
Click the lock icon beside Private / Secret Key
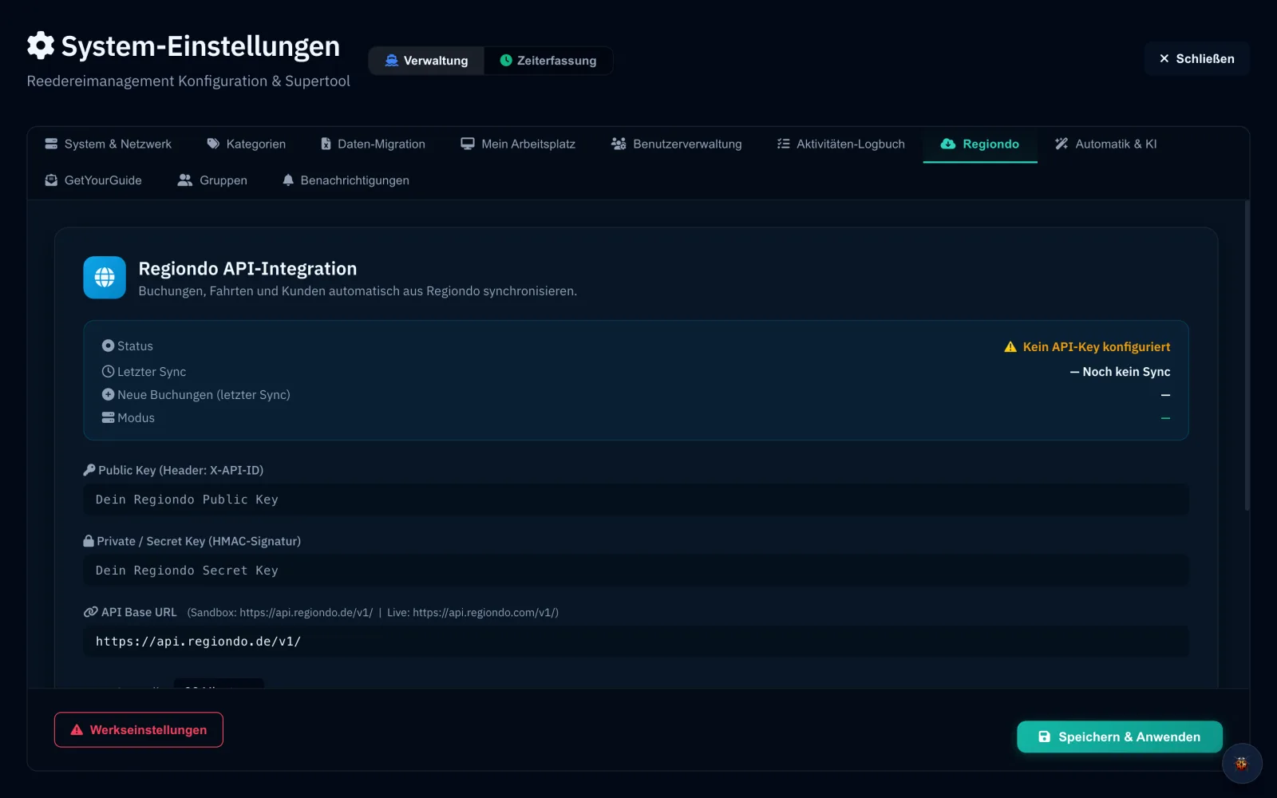tap(89, 541)
